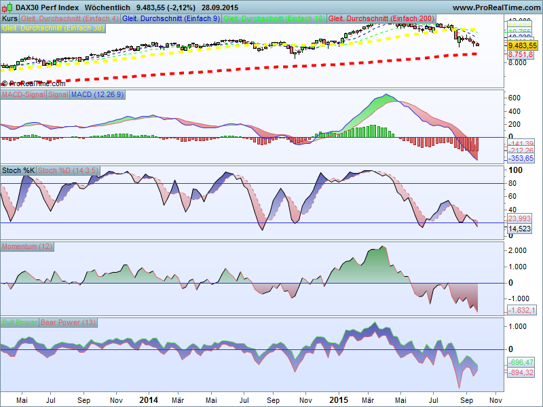This screenshot has height=407, width=543.
Task: Click the date 28.09.2015 in header
Action: tap(219, 7)
